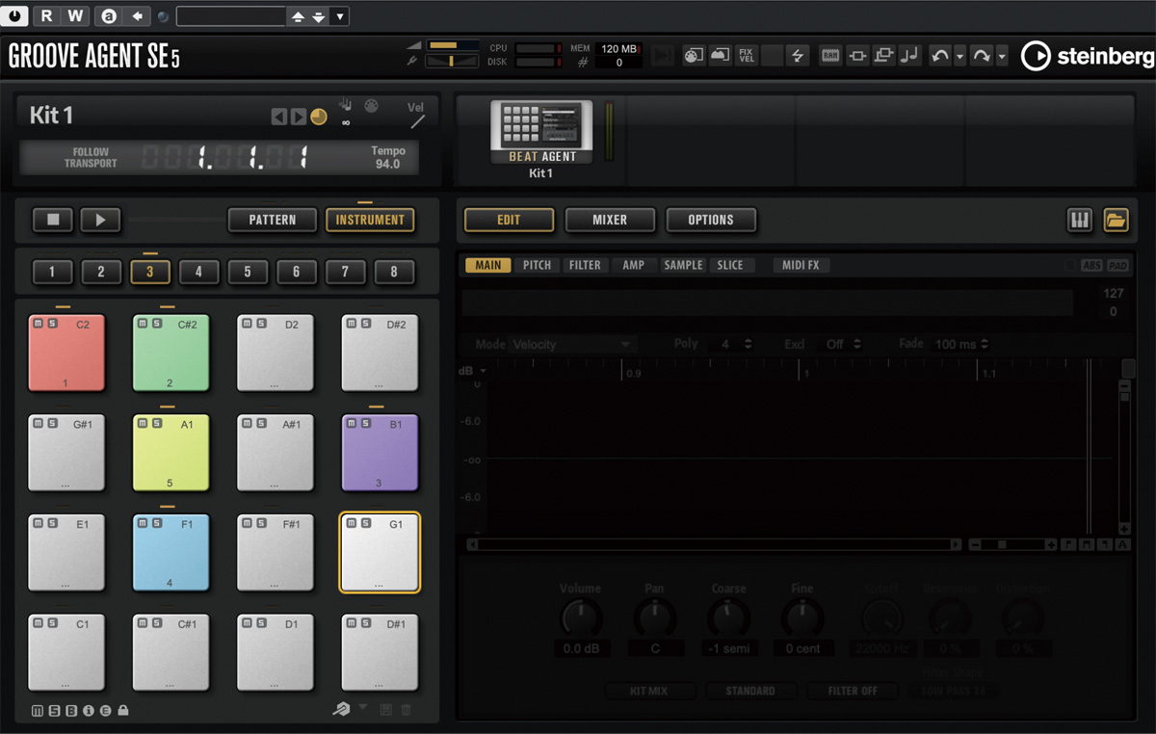Click the musical note icon in toolbar
1156x734 pixels.
coord(909,56)
